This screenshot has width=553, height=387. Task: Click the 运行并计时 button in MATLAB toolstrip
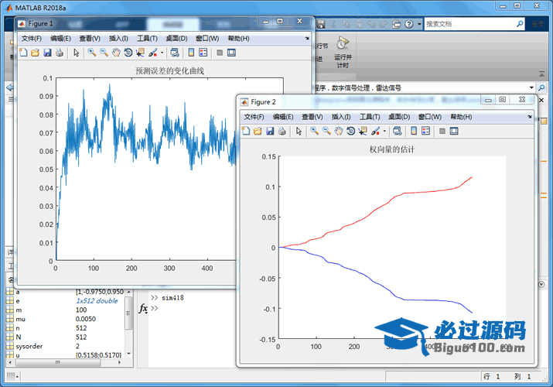point(343,53)
